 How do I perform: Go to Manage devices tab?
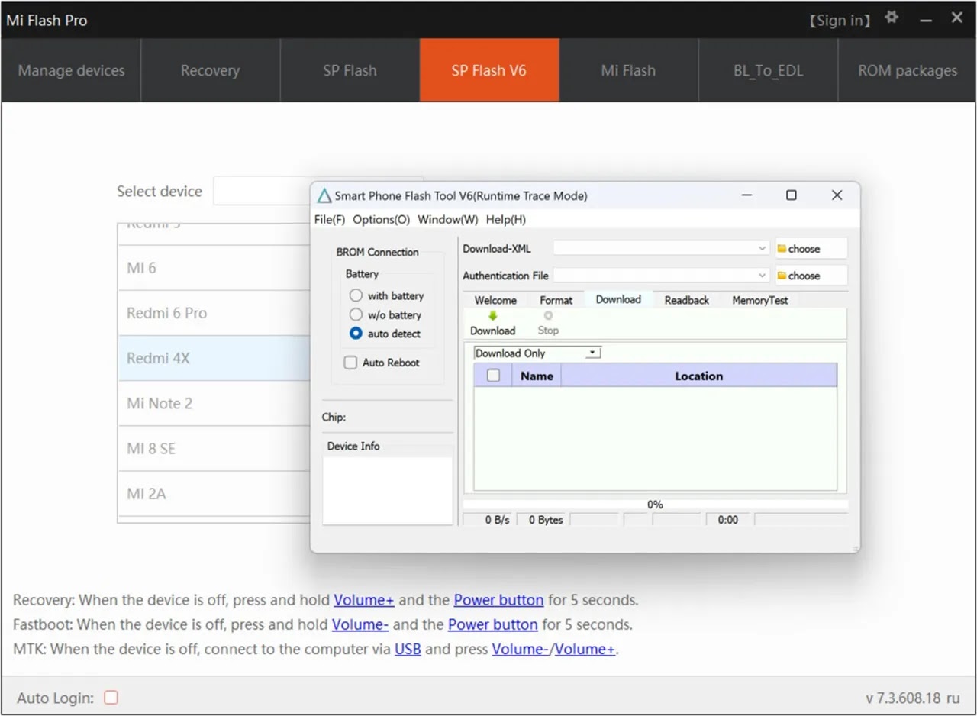71,70
